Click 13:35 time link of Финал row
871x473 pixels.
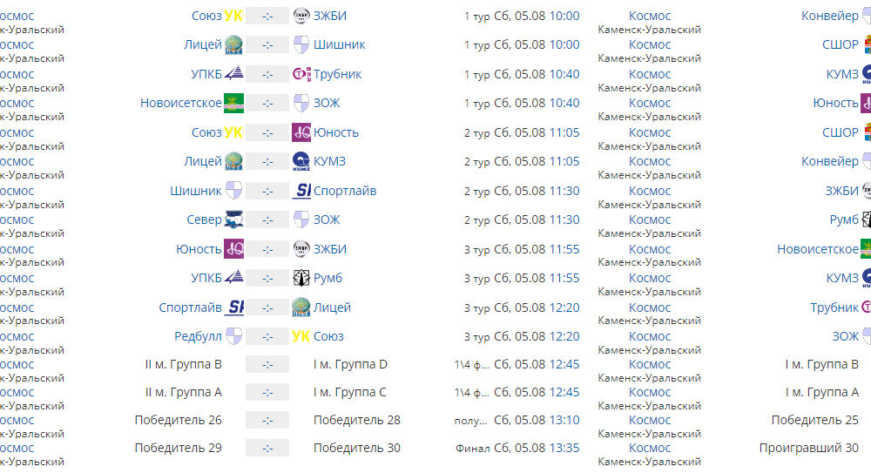[564, 448]
